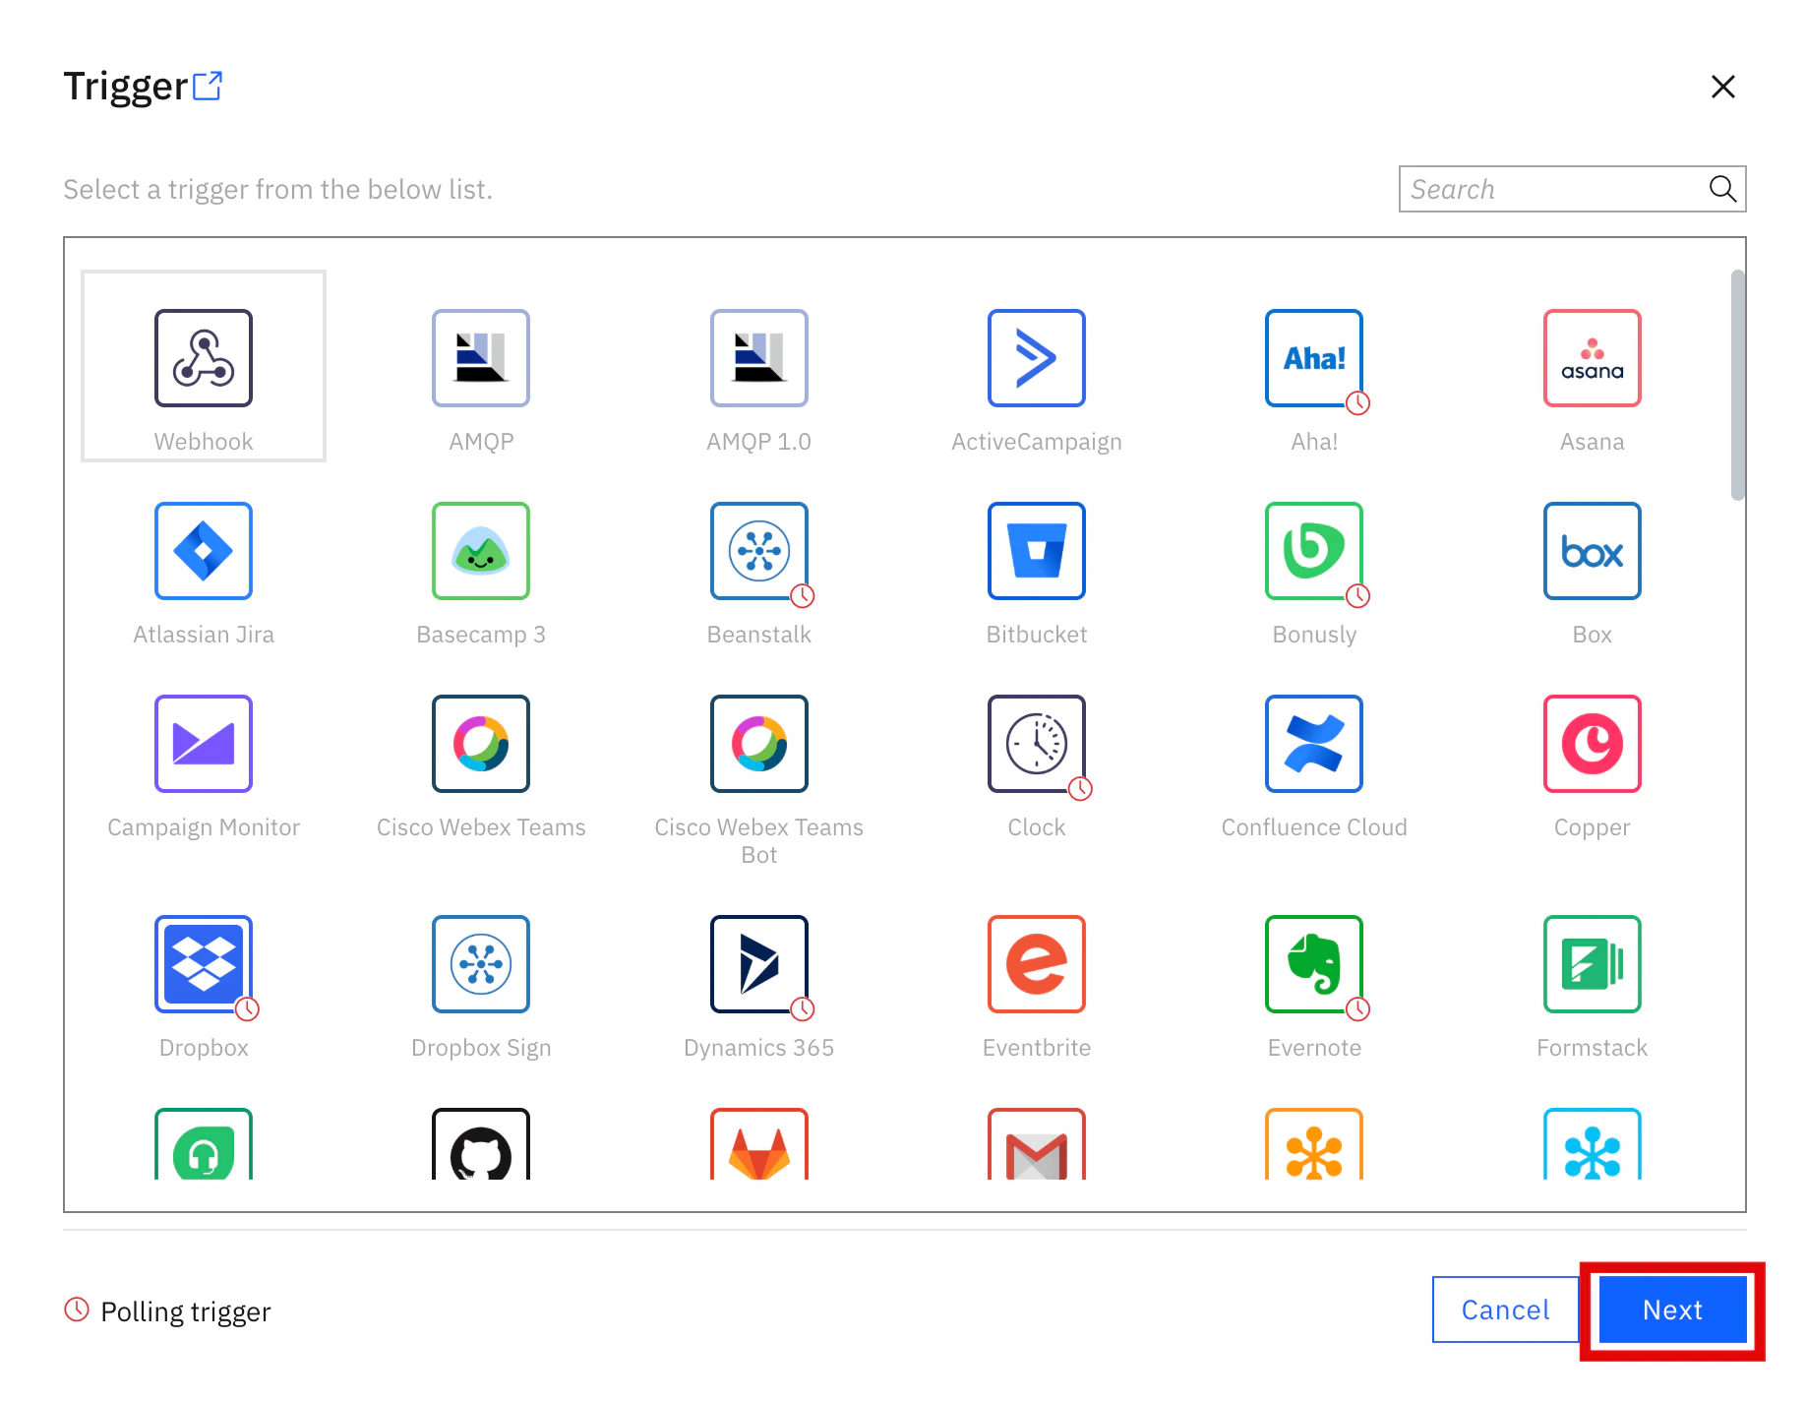Choose the Bitbucket trigger
The image size is (1806, 1401).
1037,551
